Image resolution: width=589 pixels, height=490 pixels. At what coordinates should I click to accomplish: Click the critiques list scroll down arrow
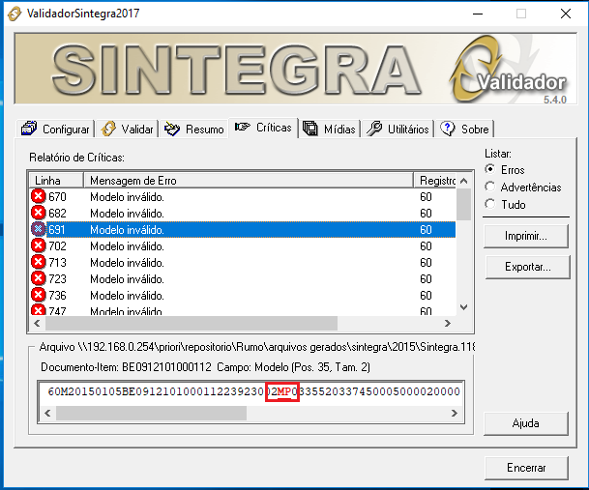pos(464,307)
